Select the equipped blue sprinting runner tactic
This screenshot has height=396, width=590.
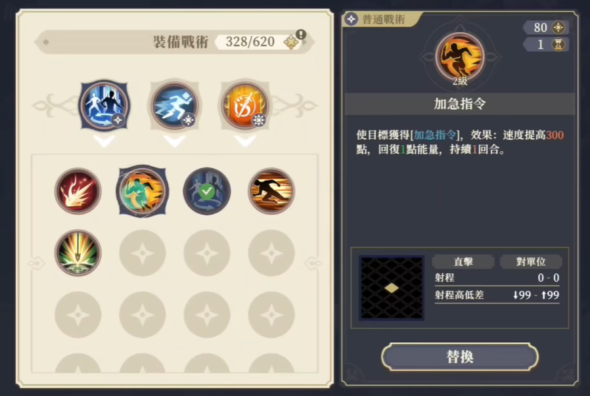coord(174,106)
